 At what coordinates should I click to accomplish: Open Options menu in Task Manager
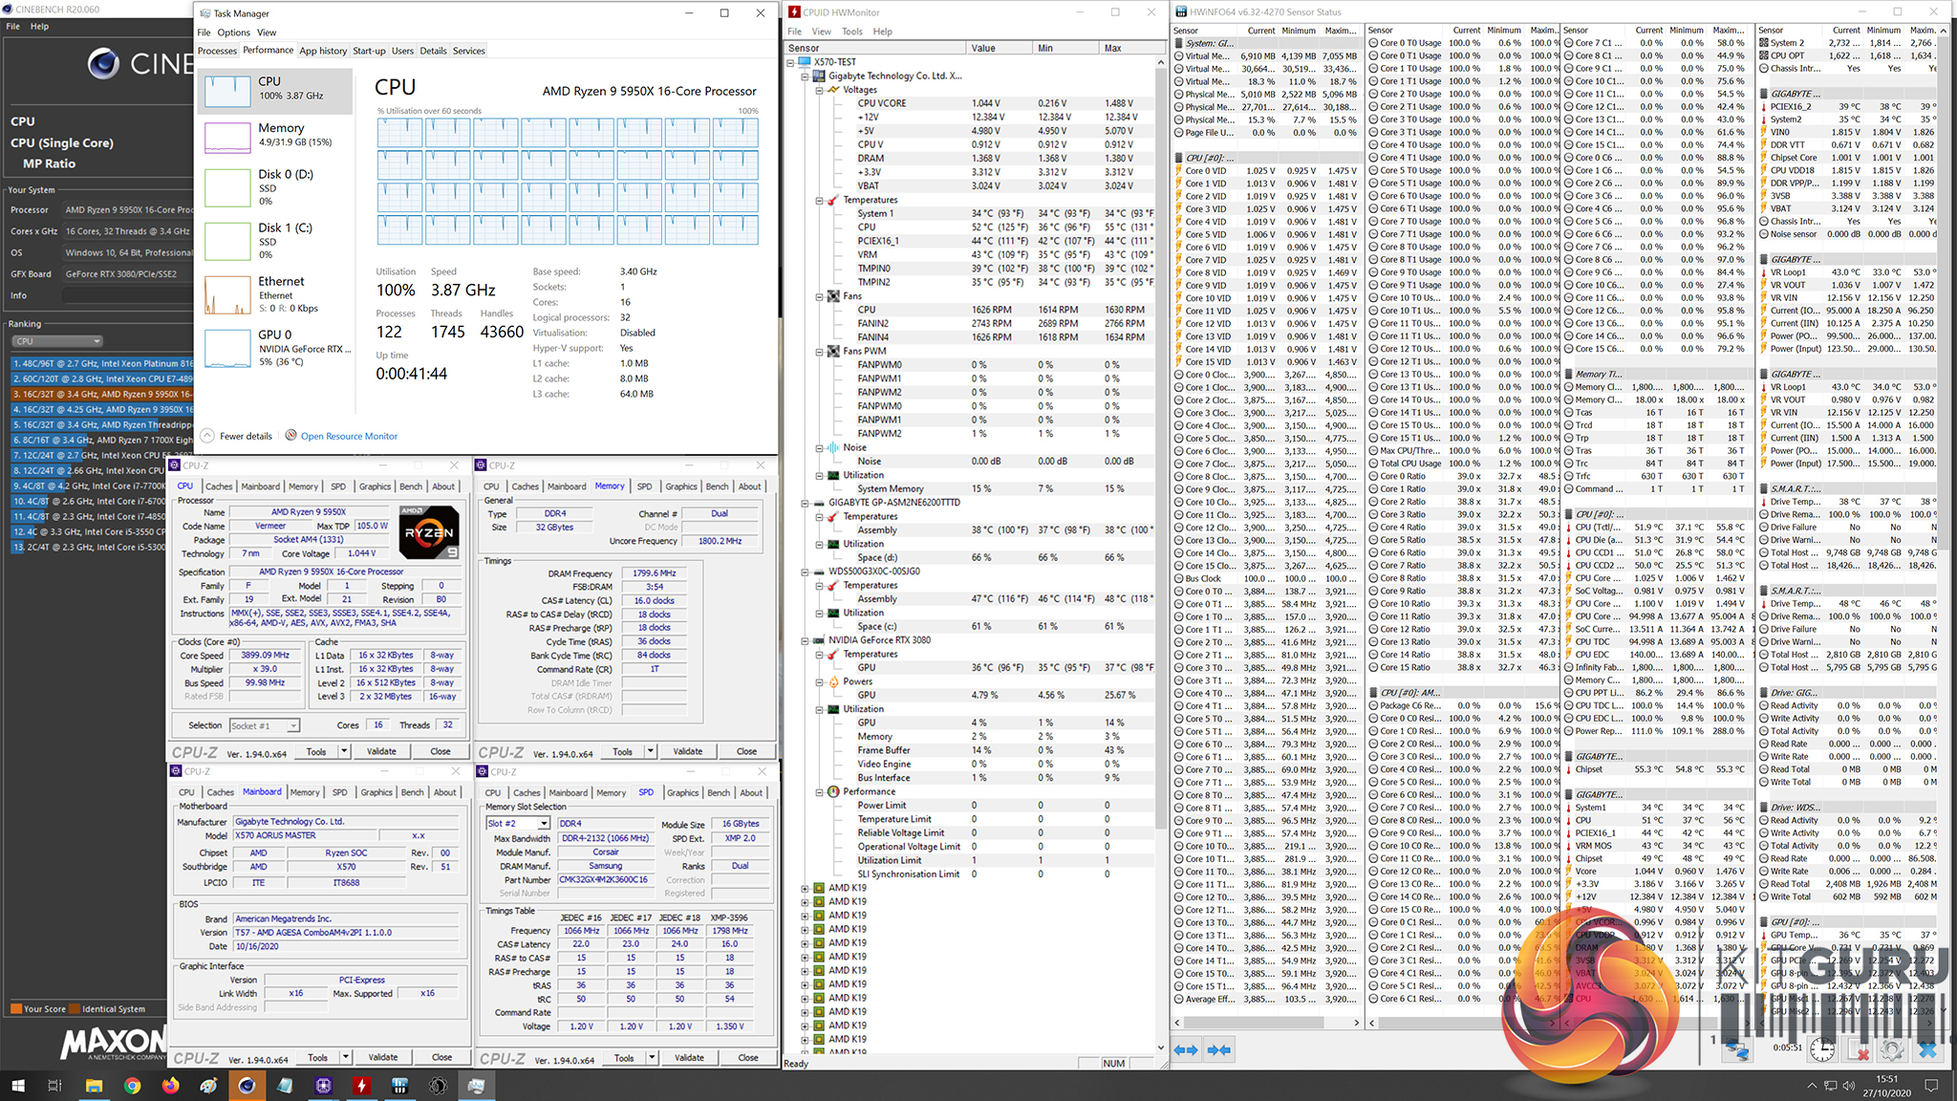(x=233, y=32)
